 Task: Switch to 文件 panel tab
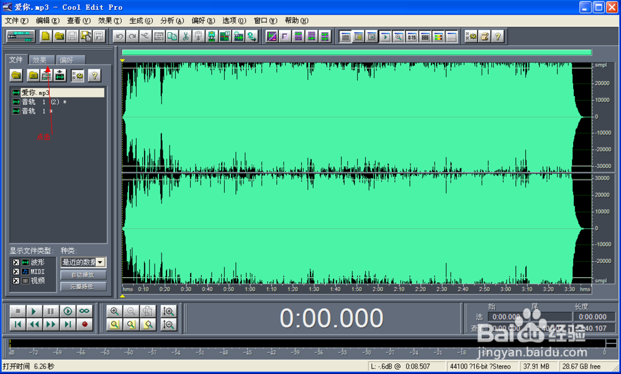coord(16,60)
